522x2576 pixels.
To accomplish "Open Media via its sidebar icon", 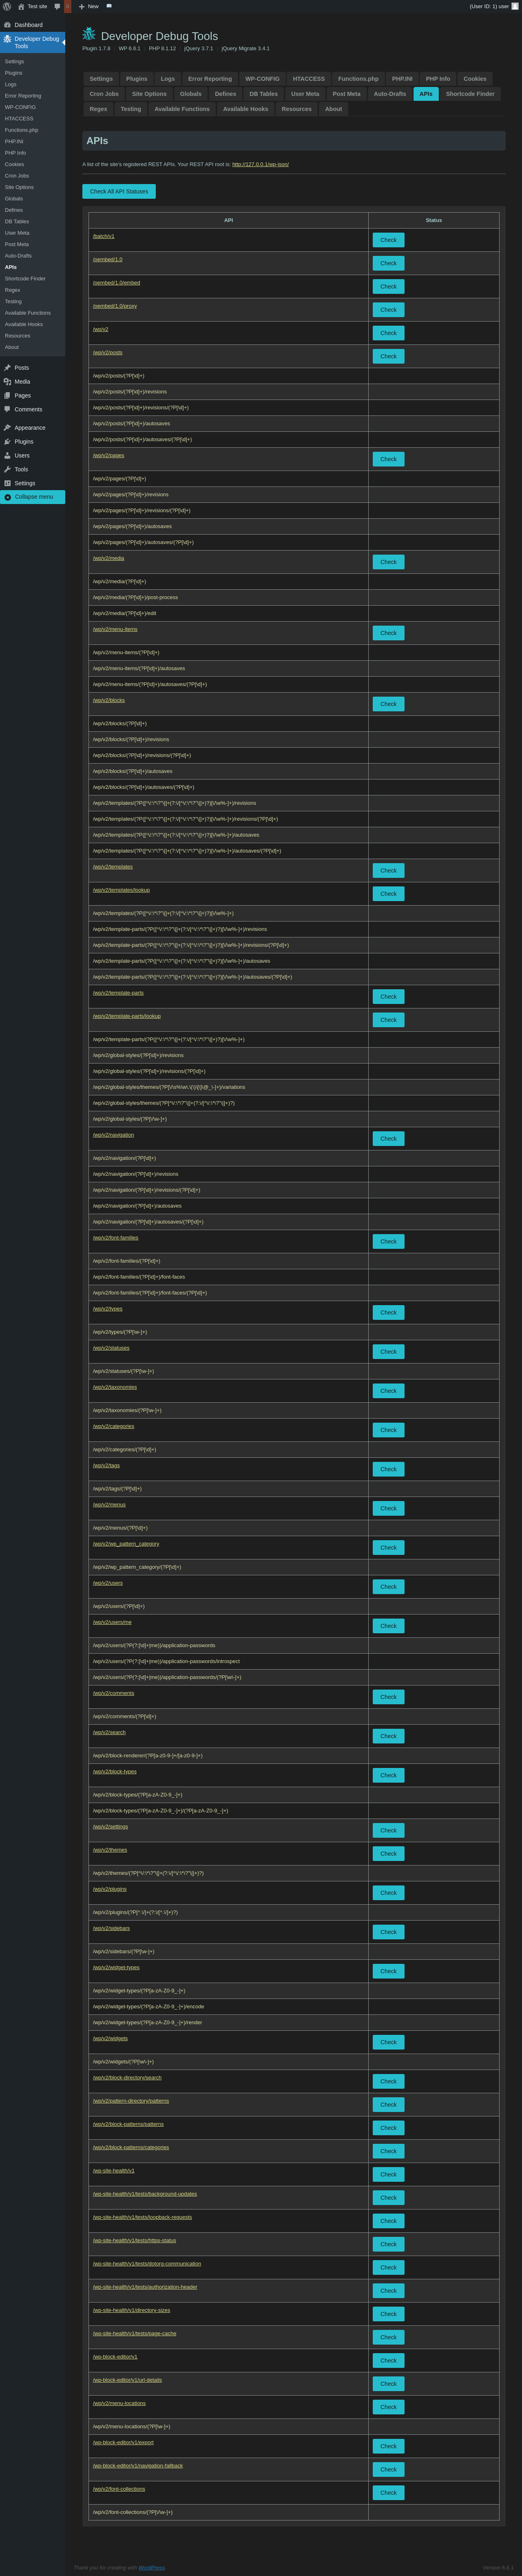I will 7,382.
